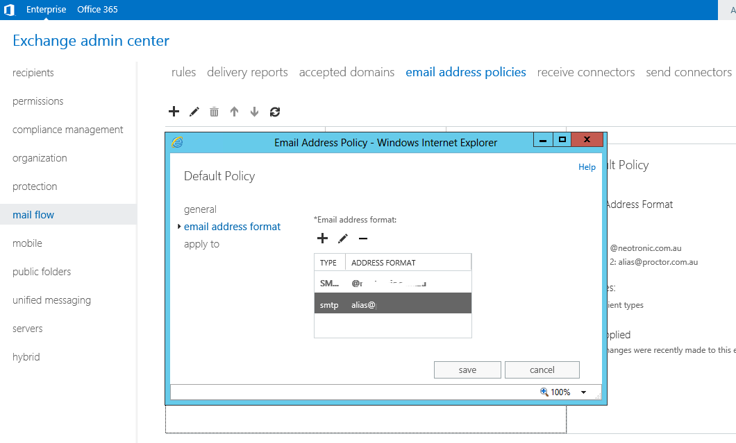Edit the selected address format
This screenshot has height=443, width=736.
[342, 238]
